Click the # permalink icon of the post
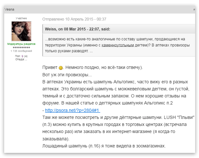199x158 pixels. pyautogui.click(x=194, y=10)
